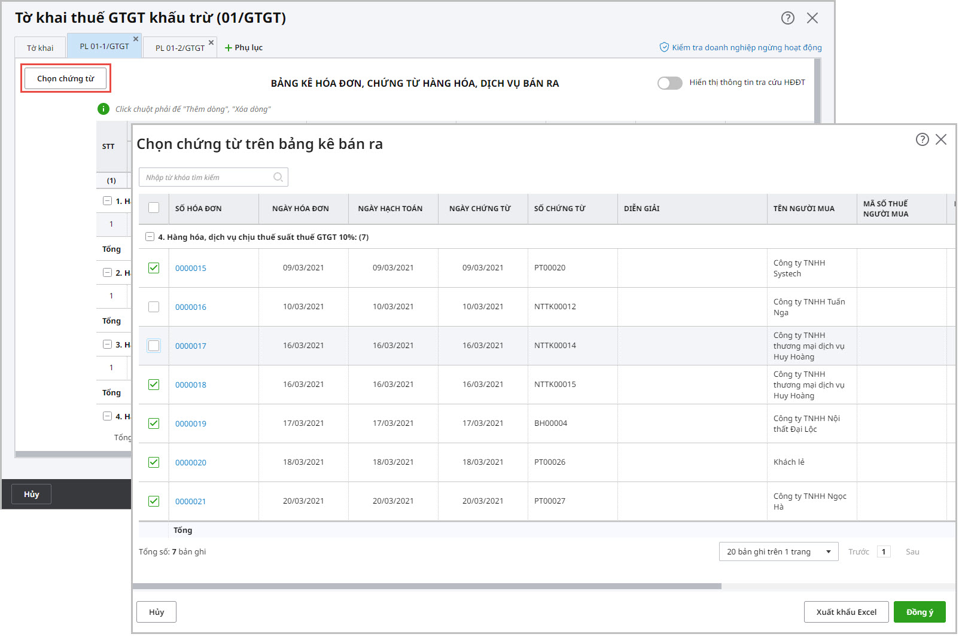
Task: Collapse section 2 in the background sales table
Action: (107, 273)
